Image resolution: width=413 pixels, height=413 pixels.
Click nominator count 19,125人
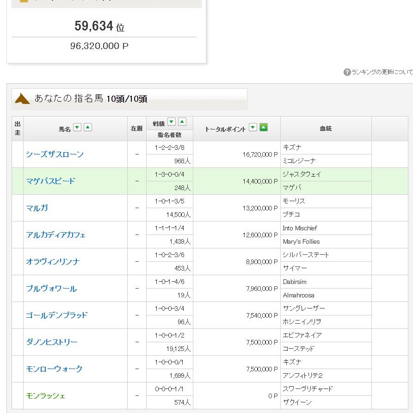(x=179, y=349)
